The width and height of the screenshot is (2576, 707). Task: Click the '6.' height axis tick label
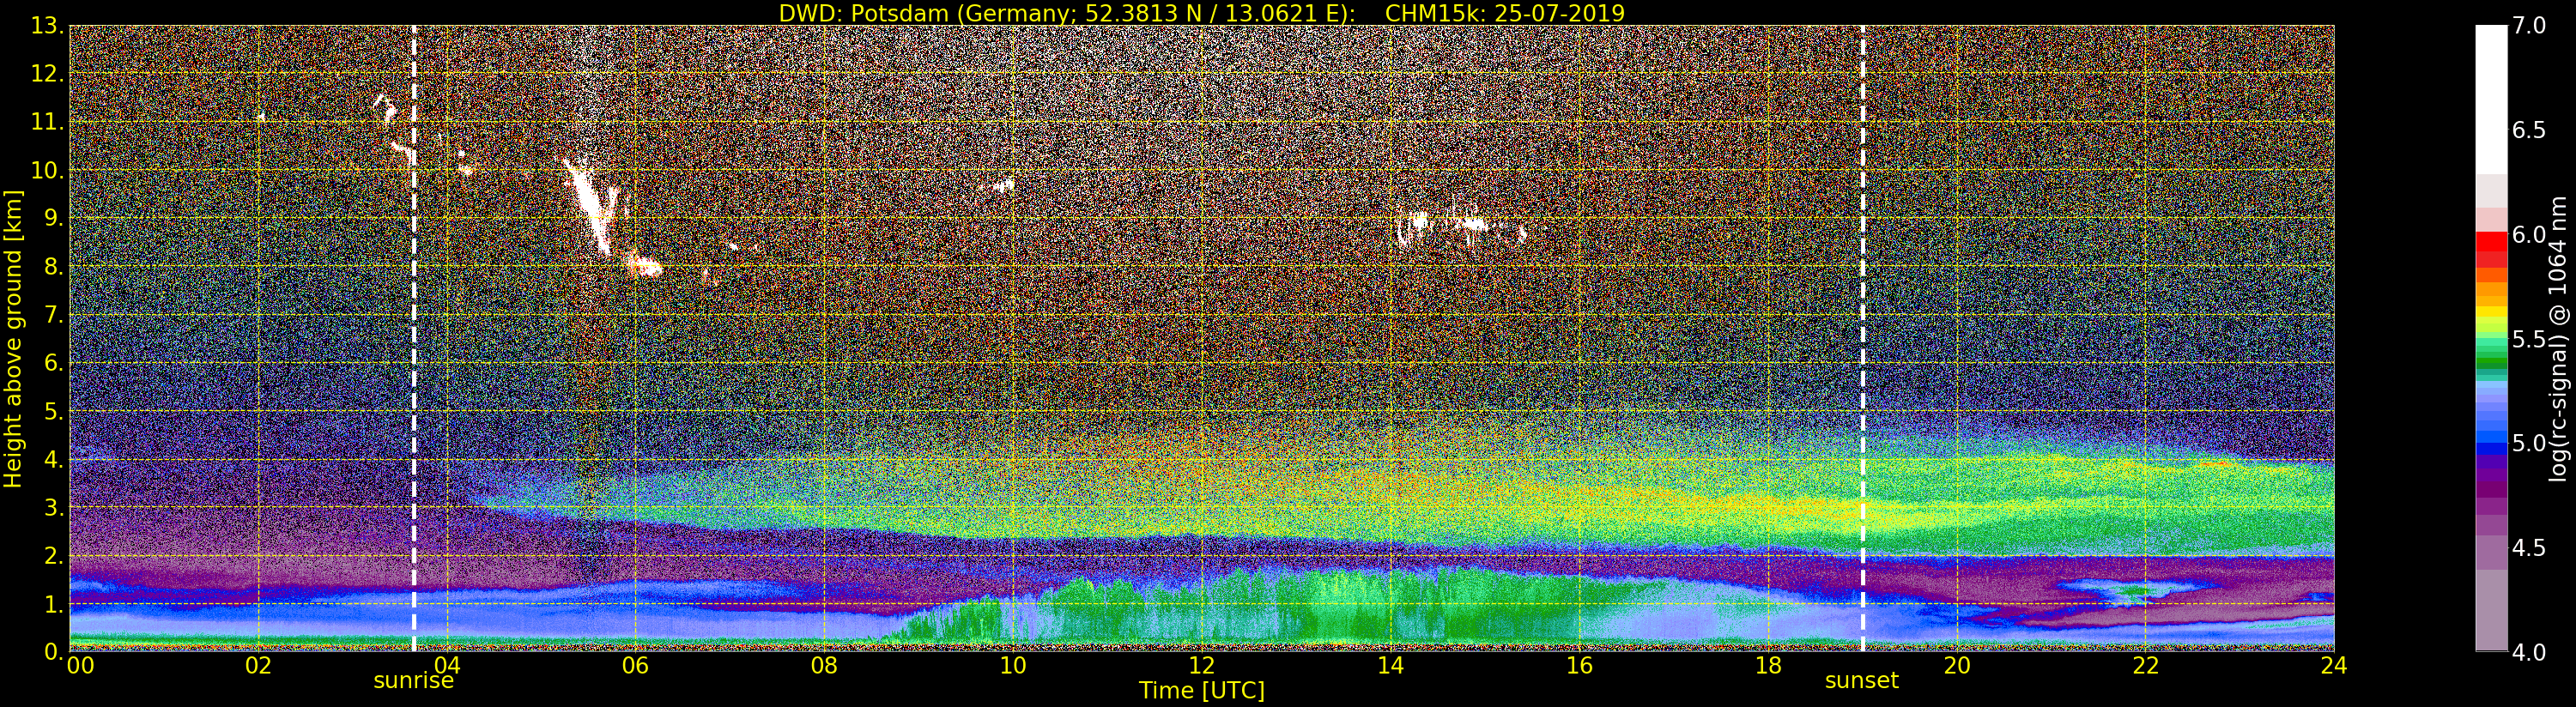click(x=54, y=363)
